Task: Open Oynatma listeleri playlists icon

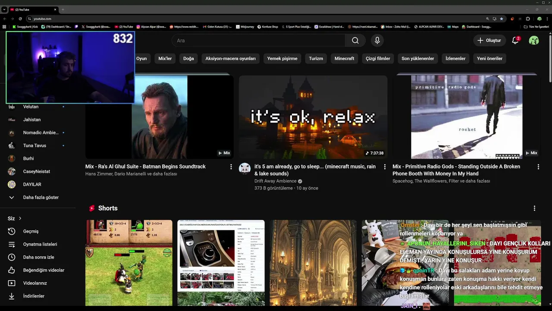Action: click(x=12, y=244)
